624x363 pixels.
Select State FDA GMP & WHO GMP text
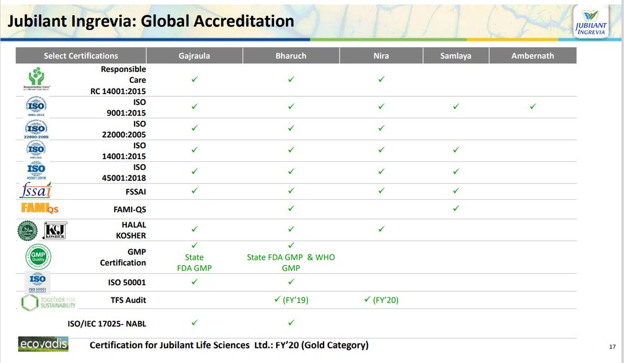[290, 262]
